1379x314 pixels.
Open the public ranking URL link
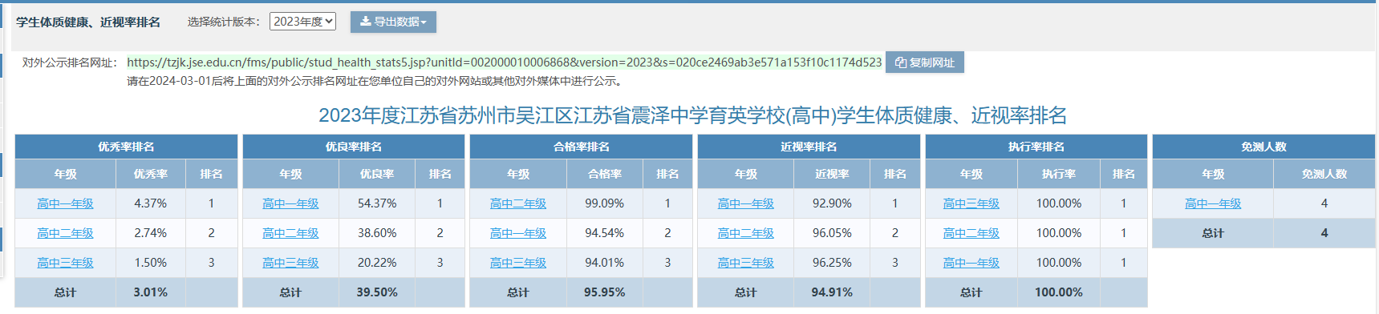pos(505,62)
